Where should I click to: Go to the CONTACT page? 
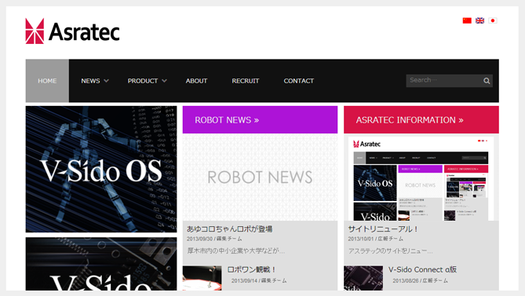(x=299, y=81)
